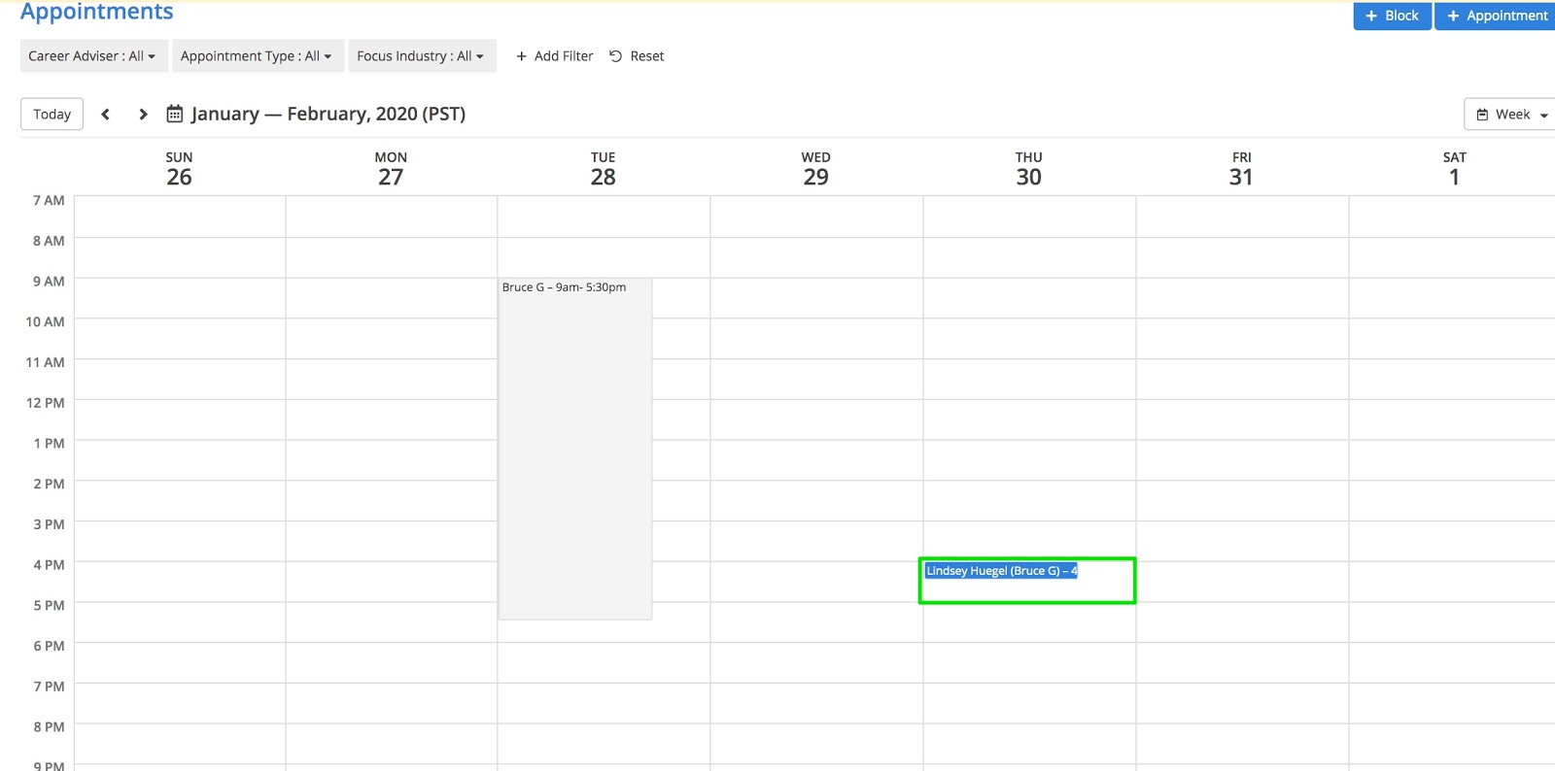Go to the next week arrow
Viewport: 1555px width, 771px height.
tap(143, 115)
